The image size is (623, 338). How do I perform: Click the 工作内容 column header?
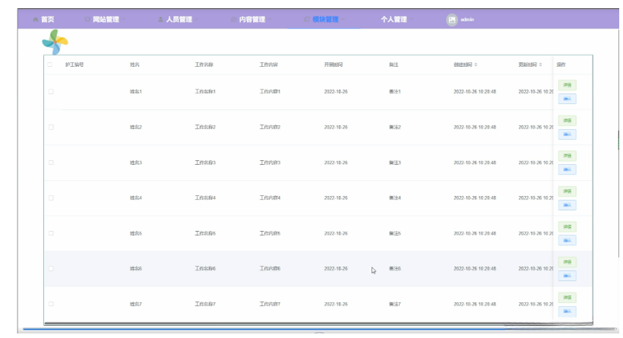click(x=269, y=65)
